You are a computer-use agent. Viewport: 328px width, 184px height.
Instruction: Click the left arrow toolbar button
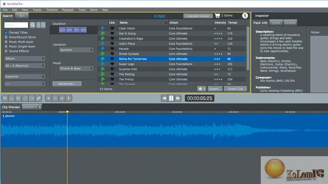48,98
